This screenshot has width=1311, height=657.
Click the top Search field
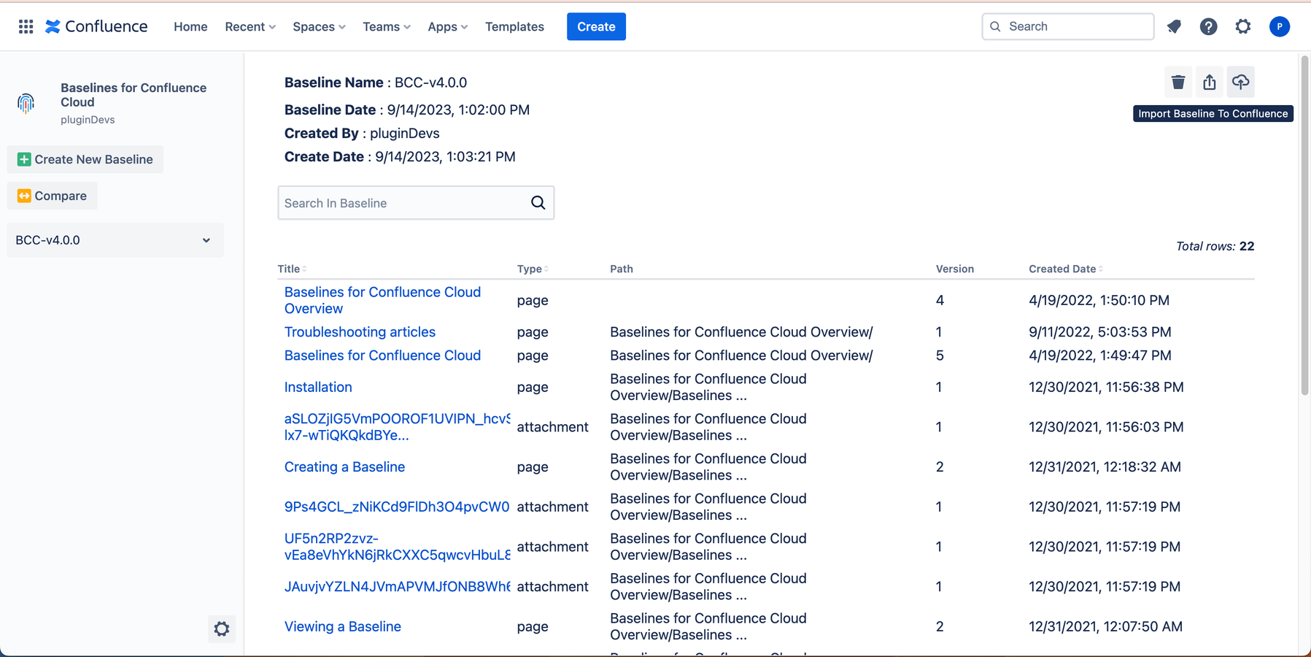pos(1067,26)
